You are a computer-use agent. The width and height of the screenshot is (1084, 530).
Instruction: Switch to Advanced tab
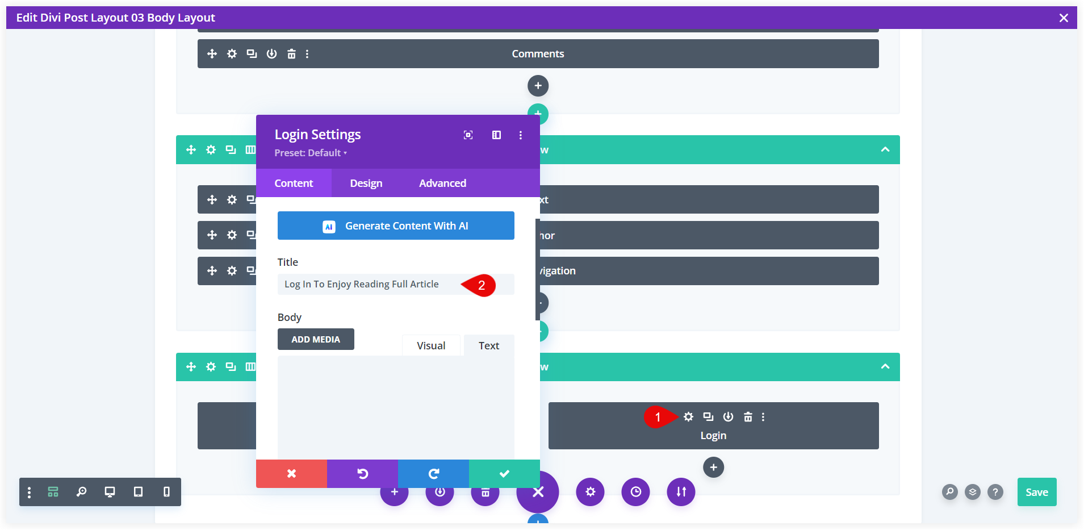(x=442, y=183)
